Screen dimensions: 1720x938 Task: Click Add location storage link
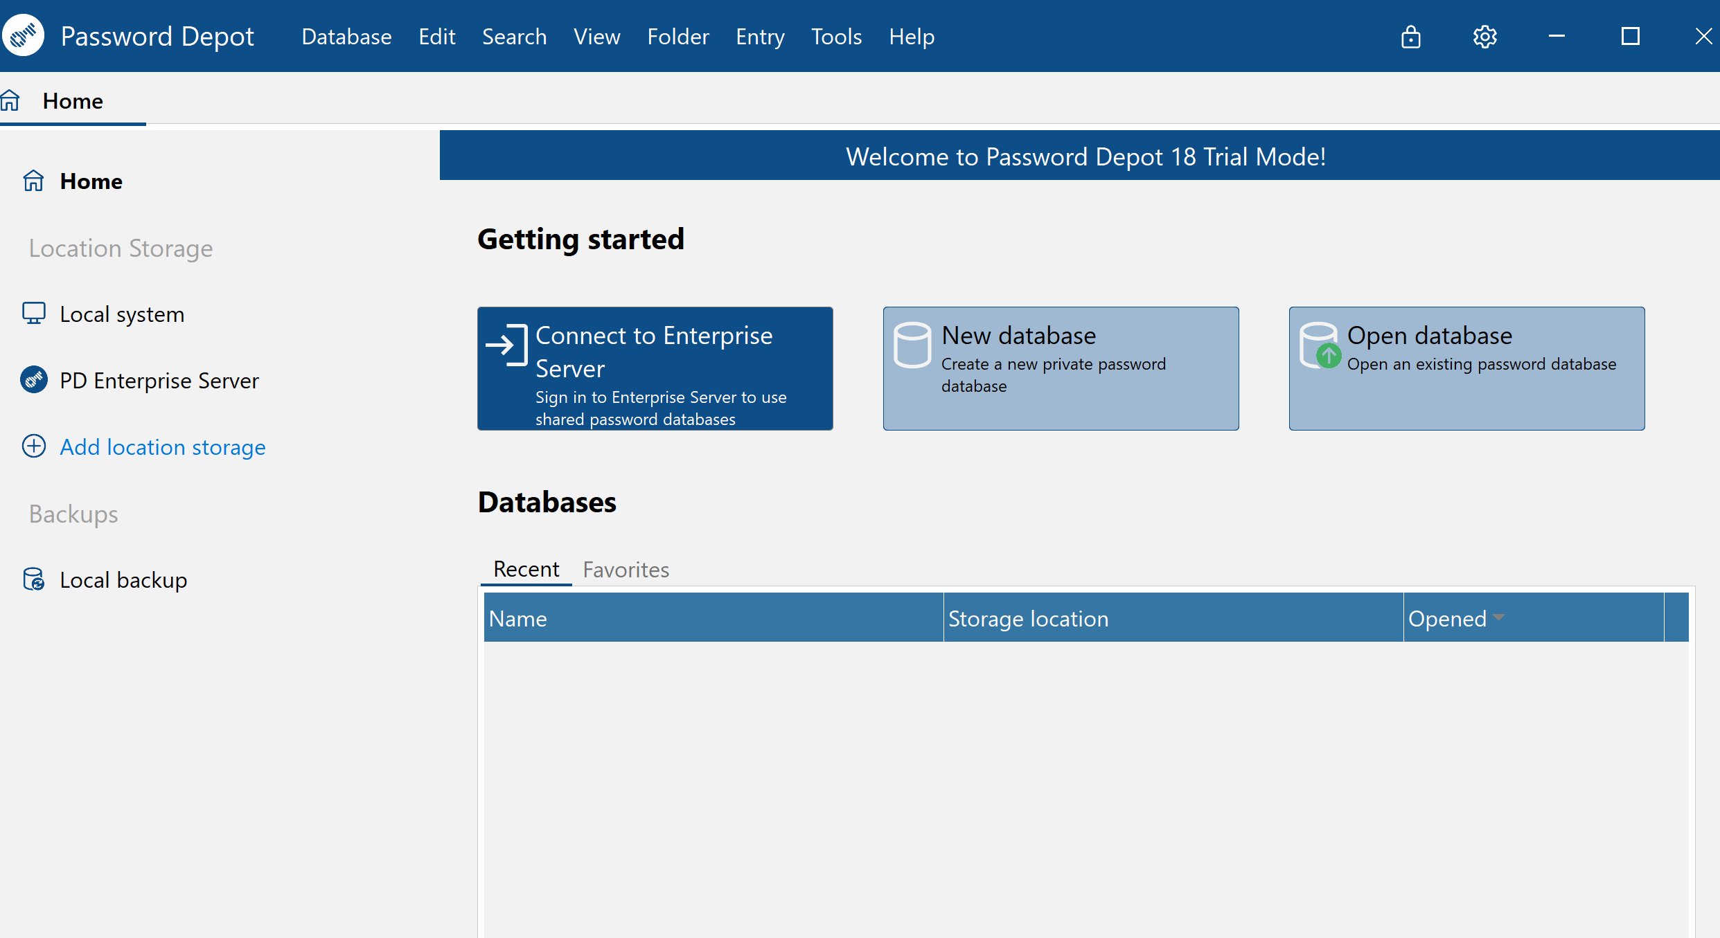[163, 447]
